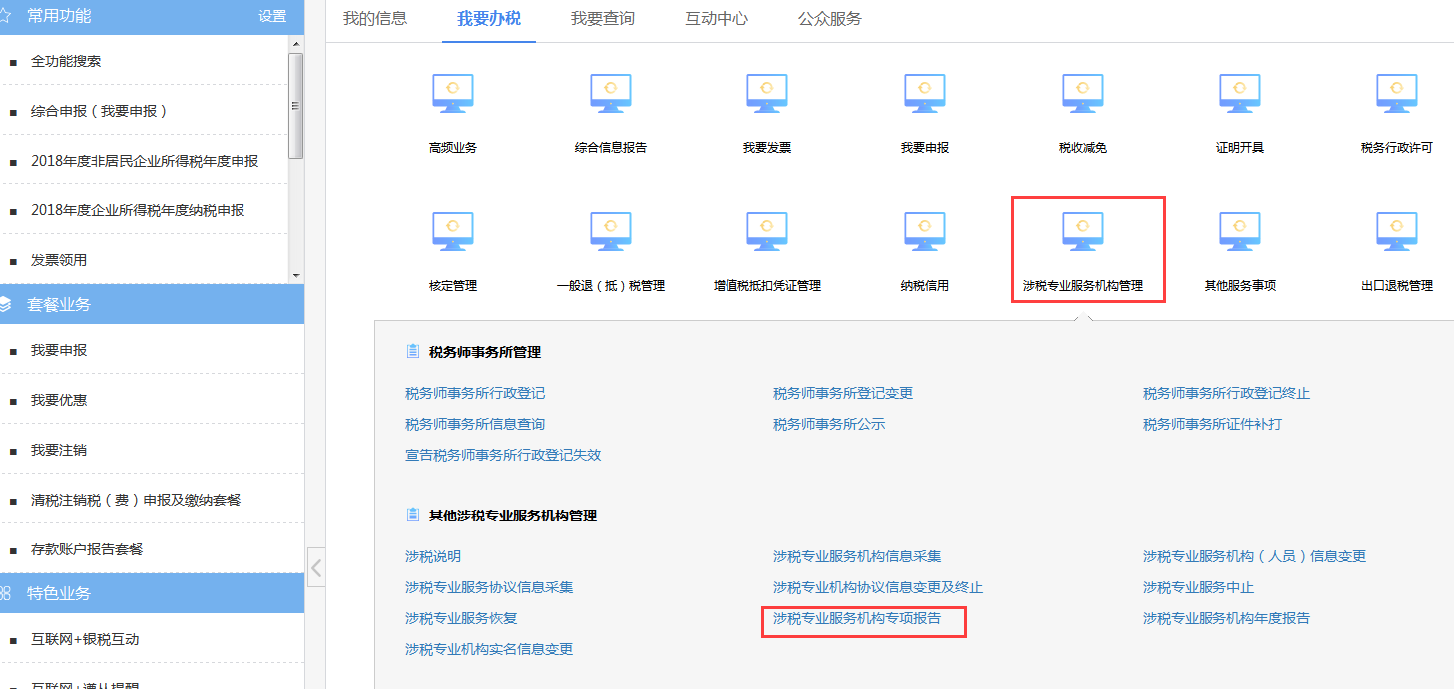This screenshot has width=1454, height=689.
Task: Open the 我要发票 monitor icon
Action: tap(767, 93)
